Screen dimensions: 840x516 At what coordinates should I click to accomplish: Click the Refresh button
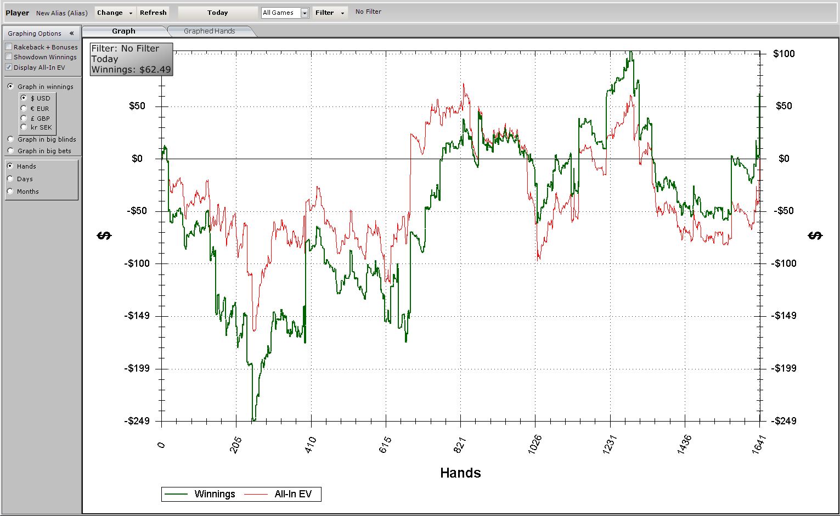[153, 13]
